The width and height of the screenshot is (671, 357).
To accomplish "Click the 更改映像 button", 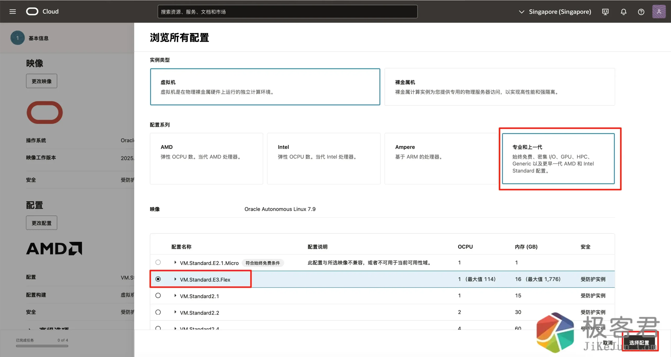I will [x=41, y=81].
